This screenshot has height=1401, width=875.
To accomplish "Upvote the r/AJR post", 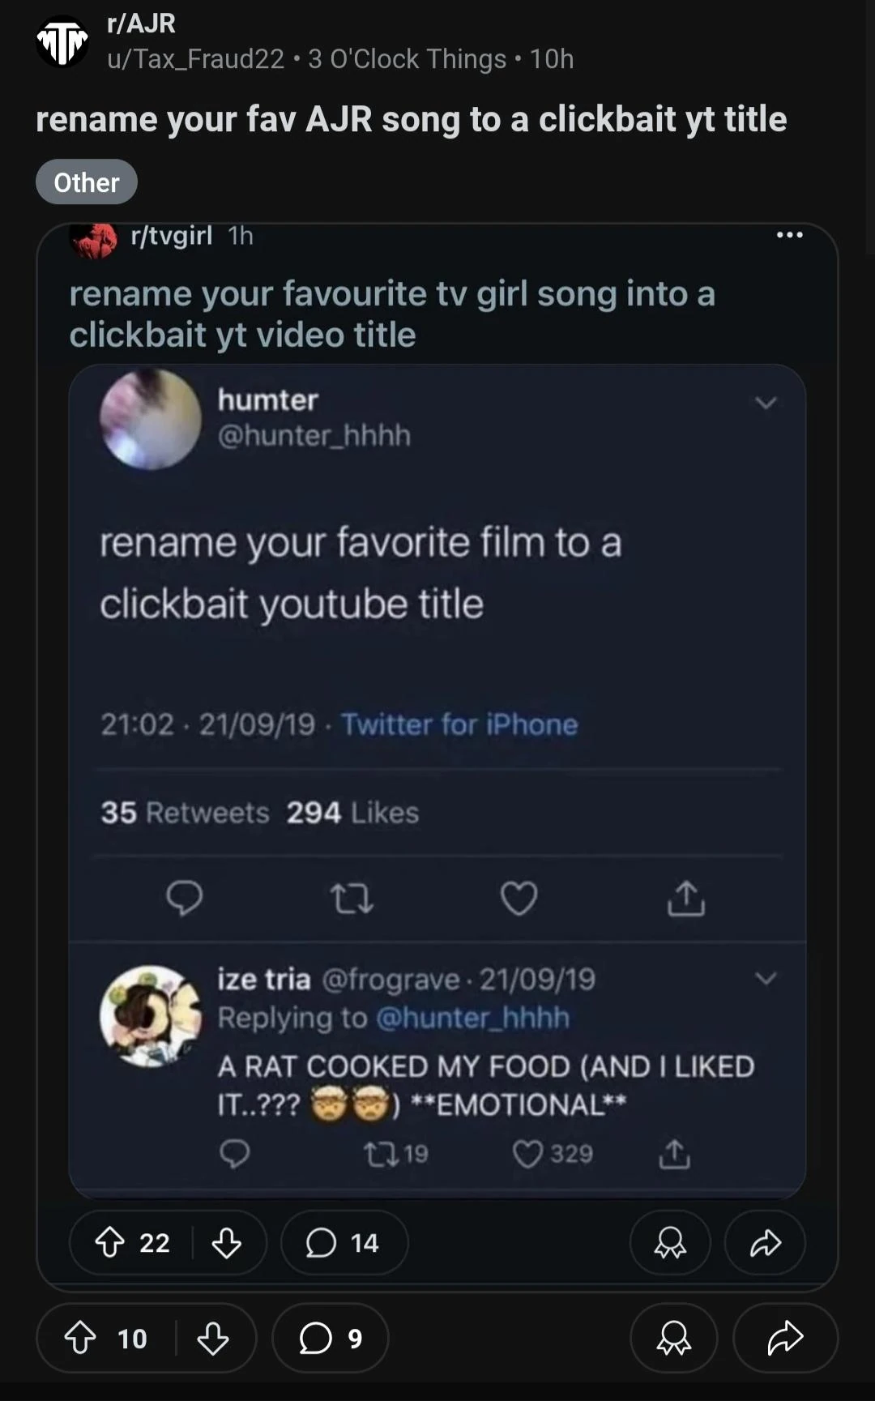I will [x=80, y=1338].
